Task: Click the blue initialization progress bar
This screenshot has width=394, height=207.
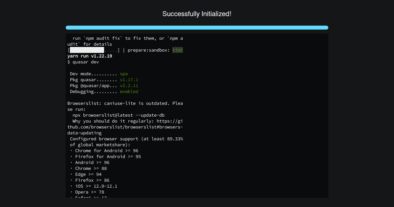Action: (x=197, y=28)
